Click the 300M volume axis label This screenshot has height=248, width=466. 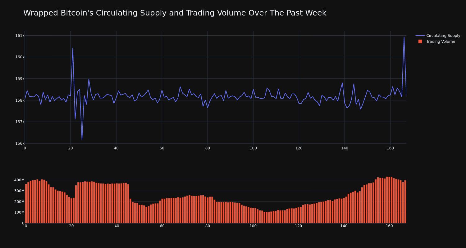click(x=19, y=191)
